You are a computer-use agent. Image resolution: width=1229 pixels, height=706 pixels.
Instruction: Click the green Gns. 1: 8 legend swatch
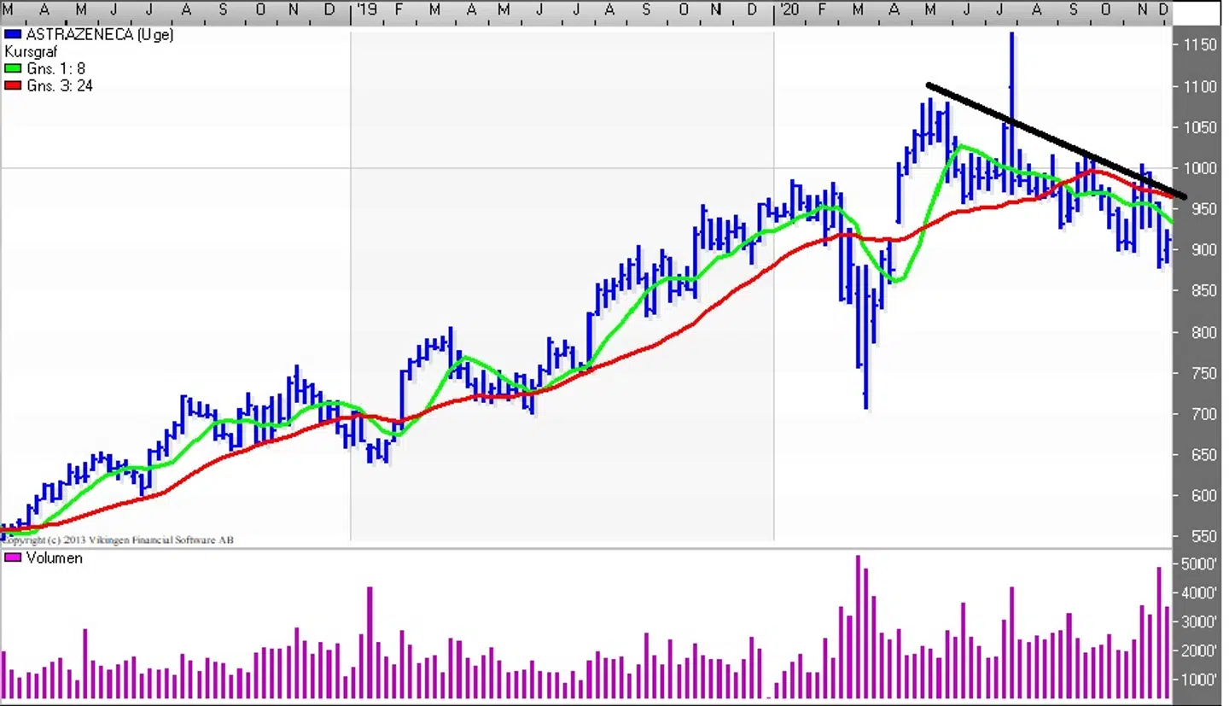[13, 68]
